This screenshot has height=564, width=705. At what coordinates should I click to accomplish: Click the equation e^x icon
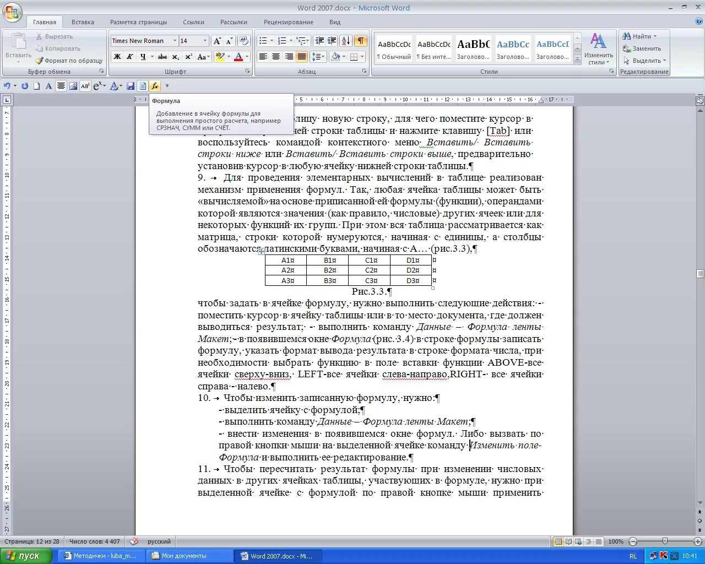tap(98, 86)
